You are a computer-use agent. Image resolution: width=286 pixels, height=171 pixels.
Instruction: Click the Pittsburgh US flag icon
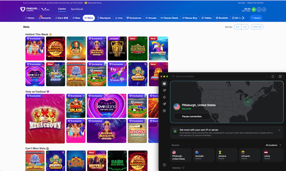tap(177, 107)
